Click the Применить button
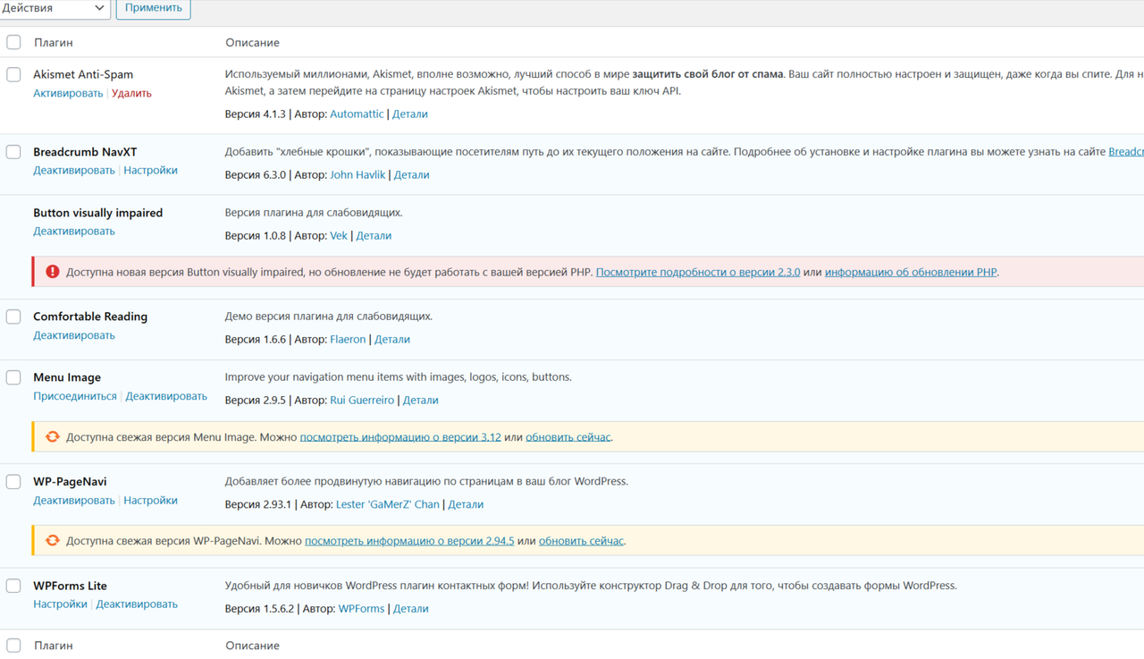Viewport: 1144px width, 659px height. pos(153,8)
